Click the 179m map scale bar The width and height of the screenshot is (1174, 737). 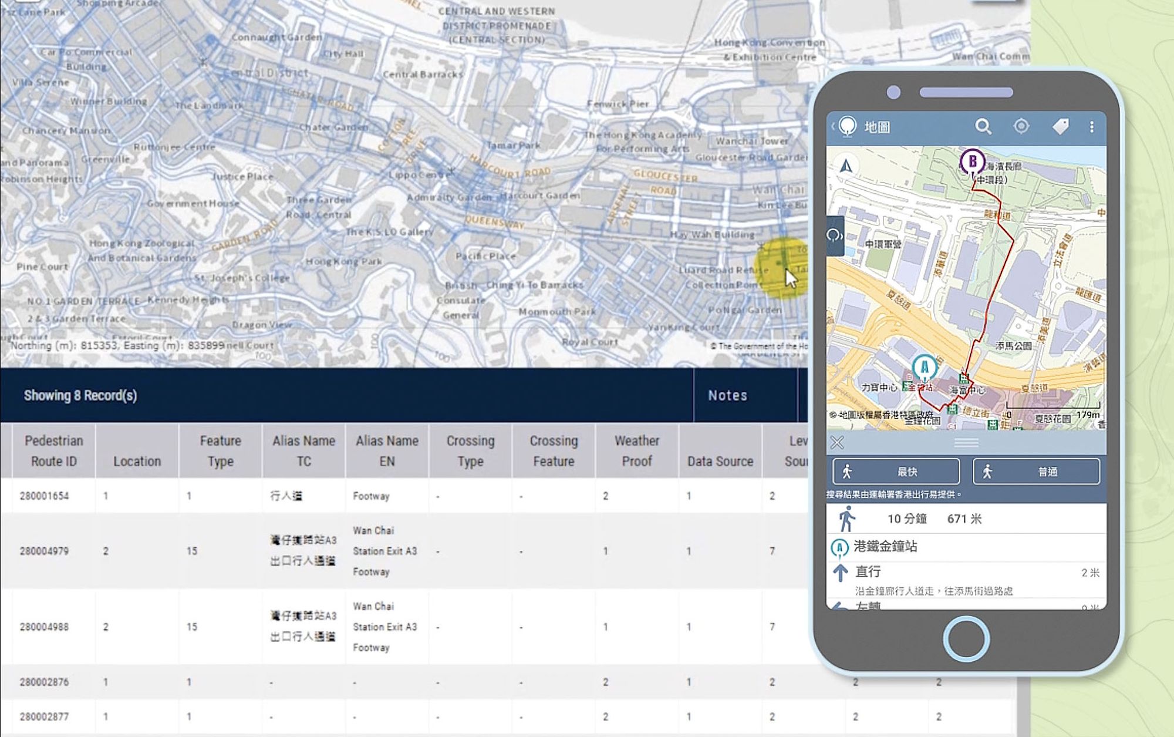click(x=1082, y=413)
